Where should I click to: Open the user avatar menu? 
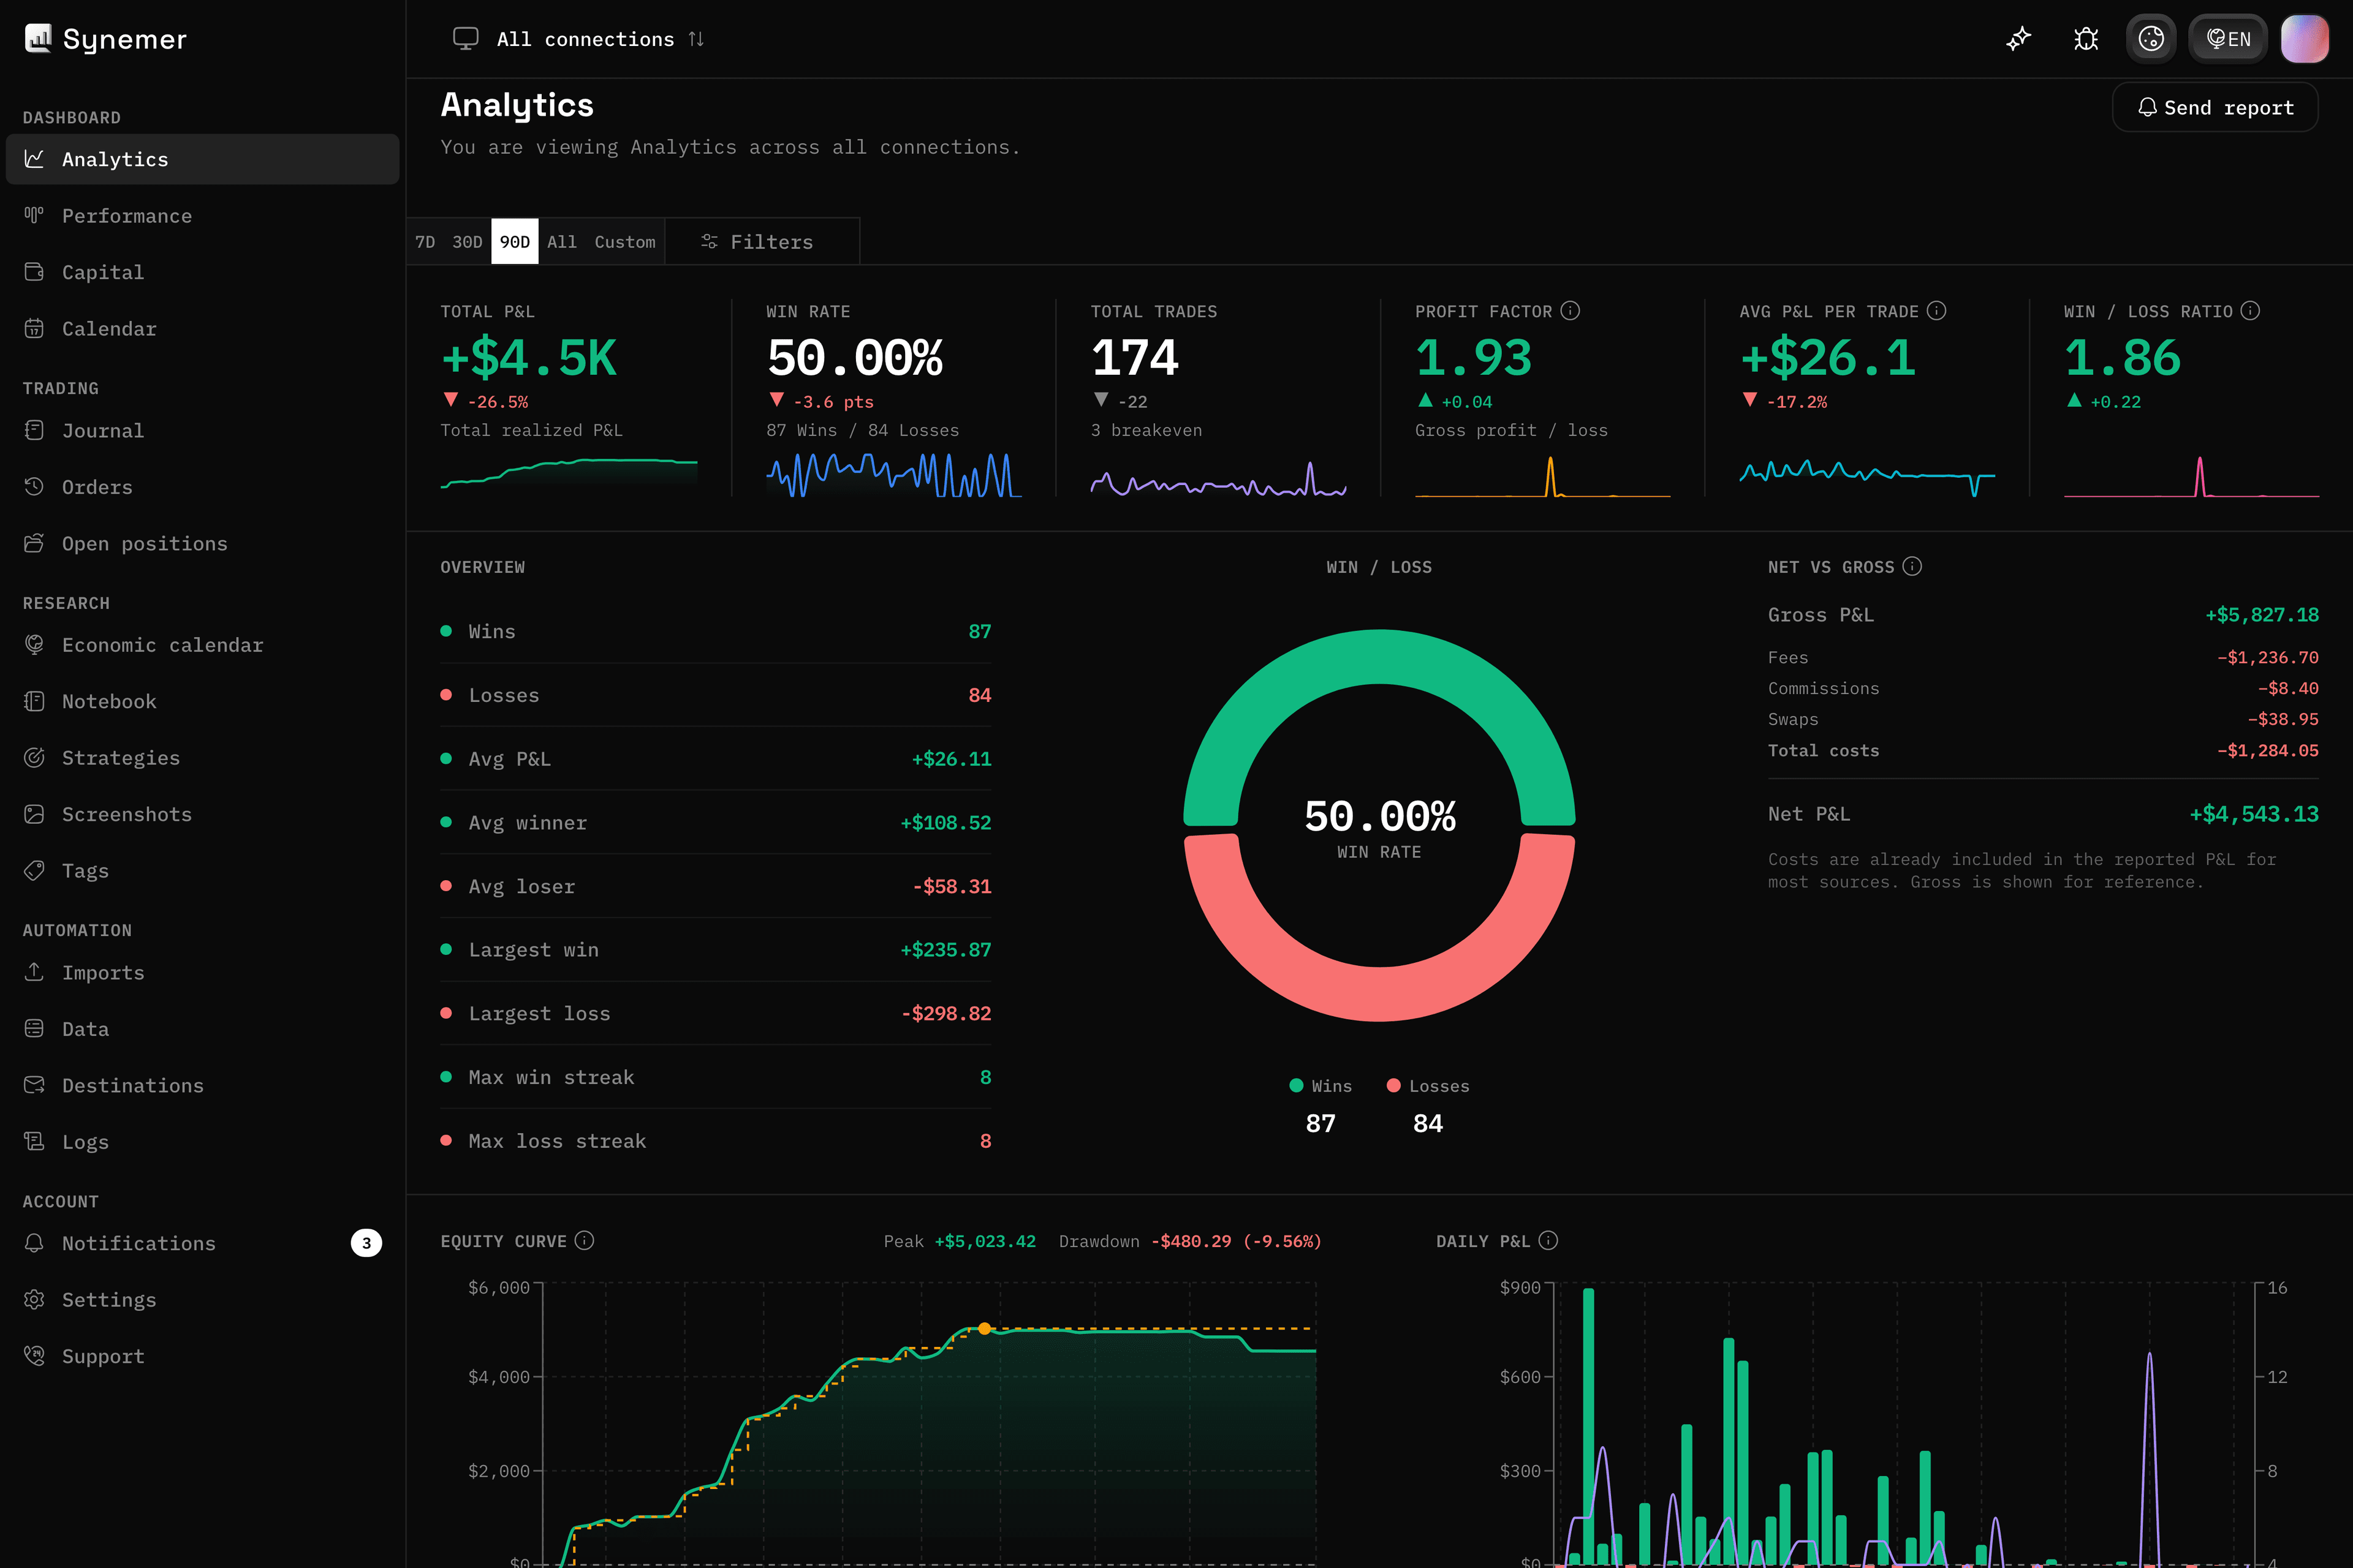2304,39
